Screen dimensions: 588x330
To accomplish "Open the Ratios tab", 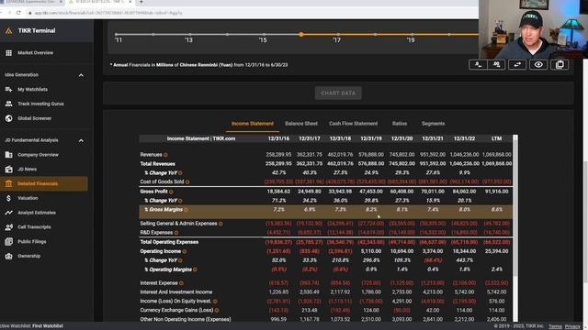I will point(400,124).
